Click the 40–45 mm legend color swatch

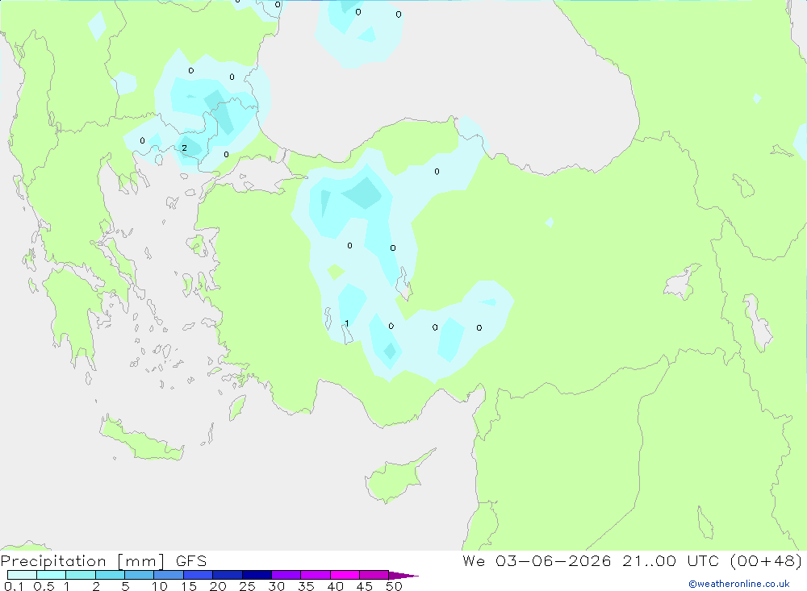[345, 575]
